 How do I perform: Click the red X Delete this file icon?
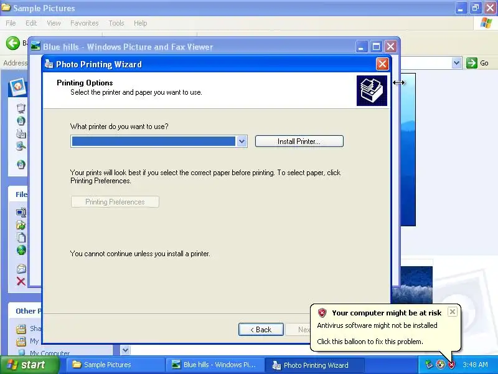pyautogui.click(x=21, y=281)
